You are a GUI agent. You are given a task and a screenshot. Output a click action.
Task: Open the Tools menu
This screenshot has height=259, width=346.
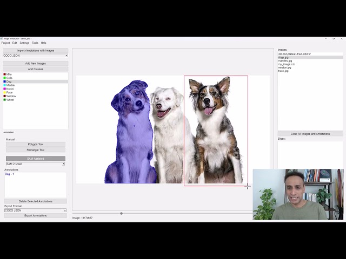[35, 43]
